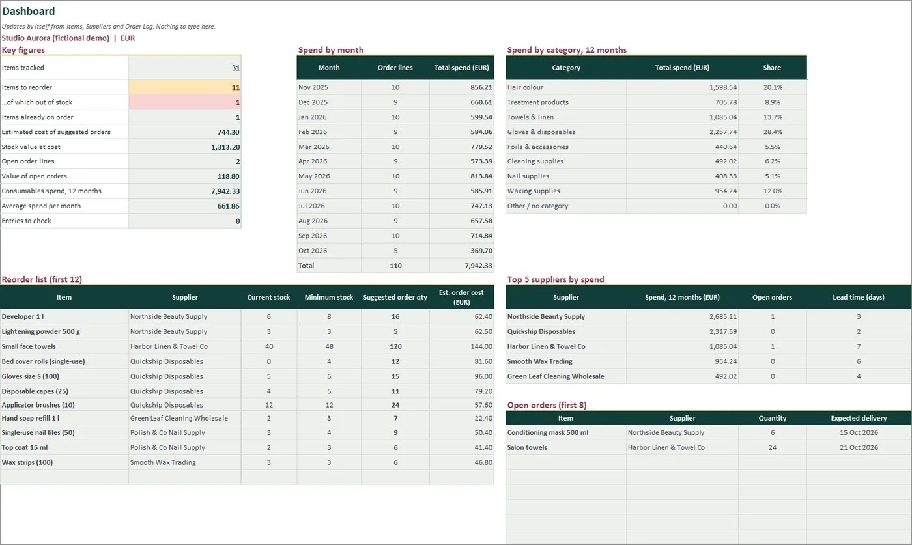Select "Bed cover rolls (single-use)" item
Screen dimensions: 912x545
click(64, 362)
